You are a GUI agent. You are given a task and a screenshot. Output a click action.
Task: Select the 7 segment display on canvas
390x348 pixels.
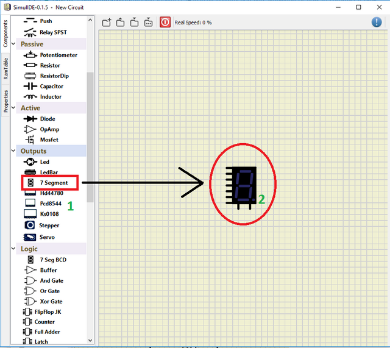pyautogui.click(x=241, y=187)
